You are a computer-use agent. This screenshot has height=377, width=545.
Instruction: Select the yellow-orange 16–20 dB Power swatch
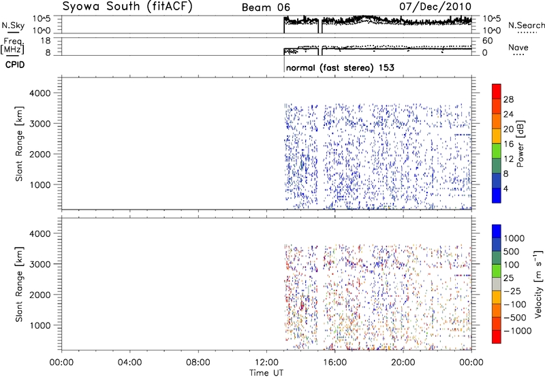tap(497, 136)
